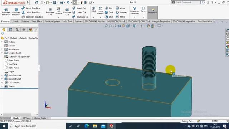Select the Wrap feature tool
This screenshot has width=229, height=129.
pyautogui.click(x=120, y=8)
